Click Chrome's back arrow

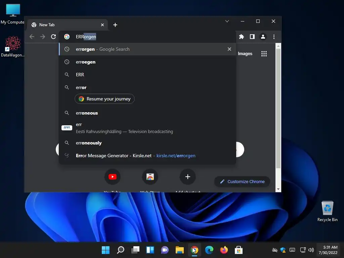click(32, 37)
